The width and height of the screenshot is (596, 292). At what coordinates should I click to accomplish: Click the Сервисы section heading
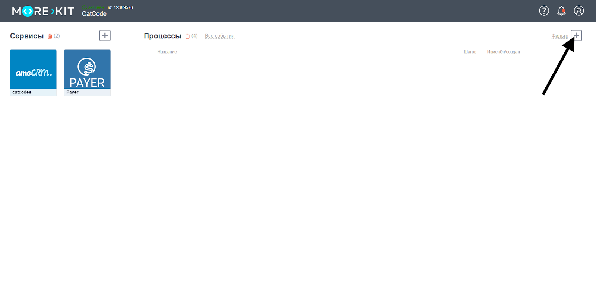[x=27, y=36]
